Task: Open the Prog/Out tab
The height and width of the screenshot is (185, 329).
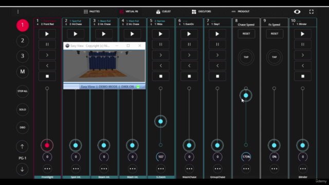Action: pyautogui.click(x=241, y=11)
